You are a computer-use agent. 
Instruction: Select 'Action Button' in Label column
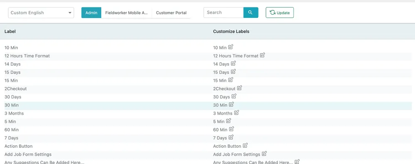point(19,146)
